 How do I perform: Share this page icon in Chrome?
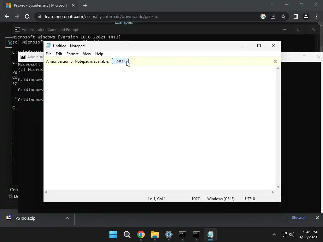click(x=273, y=16)
